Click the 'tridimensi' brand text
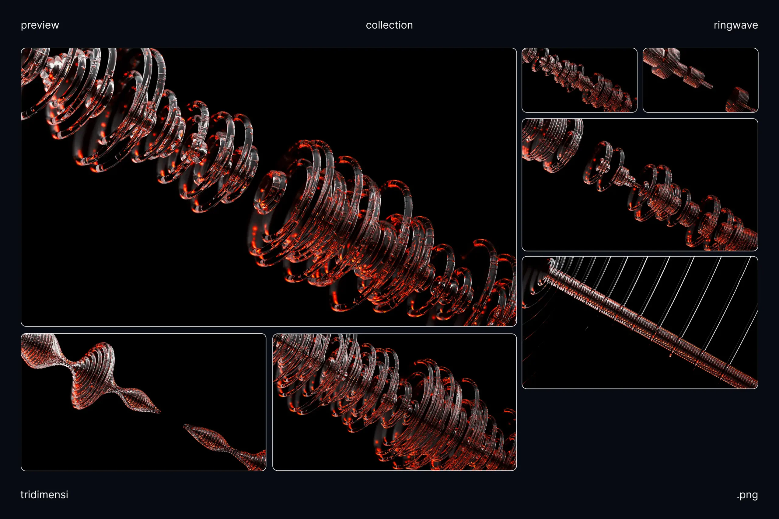 tap(44, 494)
